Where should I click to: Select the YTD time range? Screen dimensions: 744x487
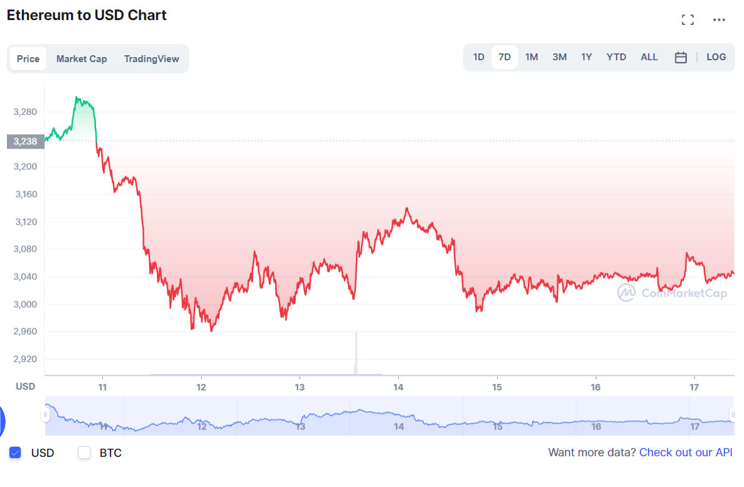point(616,57)
